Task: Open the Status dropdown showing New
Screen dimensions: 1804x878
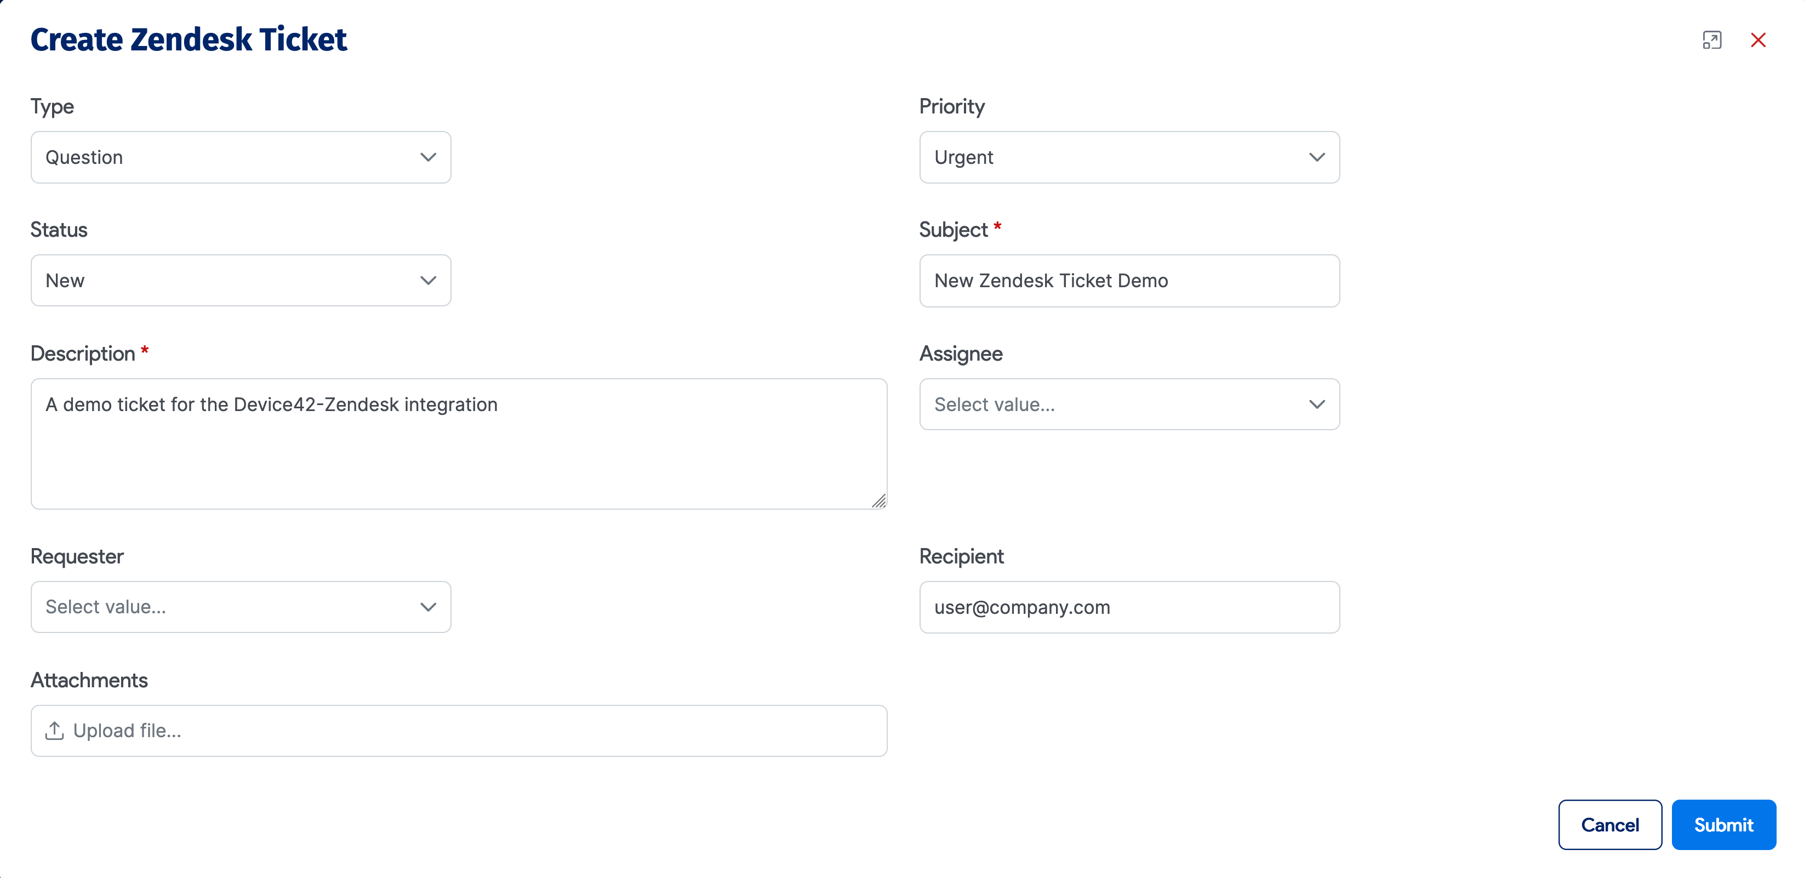Action: point(241,280)
